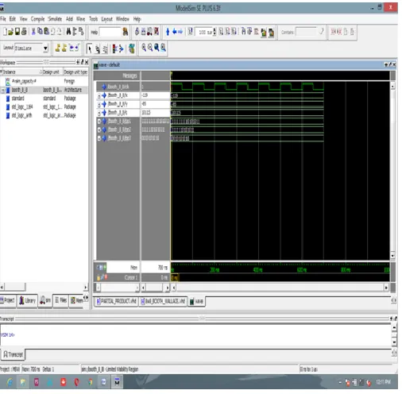Click the 400 ns marker on wave timeline
Viewport: 402px width, 394px height.
[x=258, y=270]
